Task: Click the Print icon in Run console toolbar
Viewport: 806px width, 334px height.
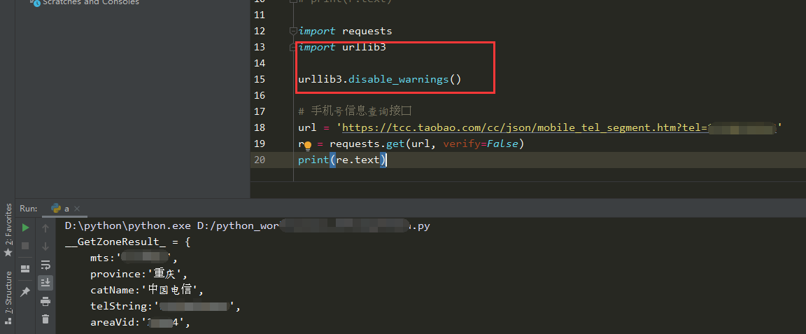Action: 45,301
